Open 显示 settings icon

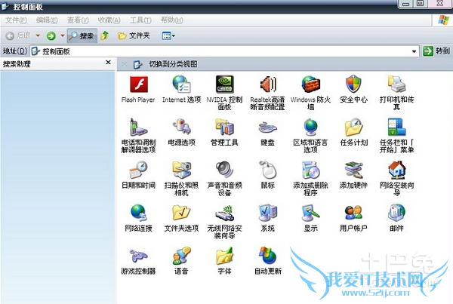pos(310,218)
